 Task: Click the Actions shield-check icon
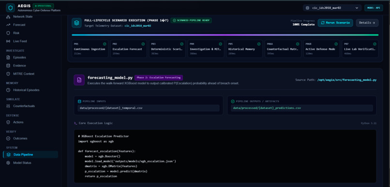(8, 122)
